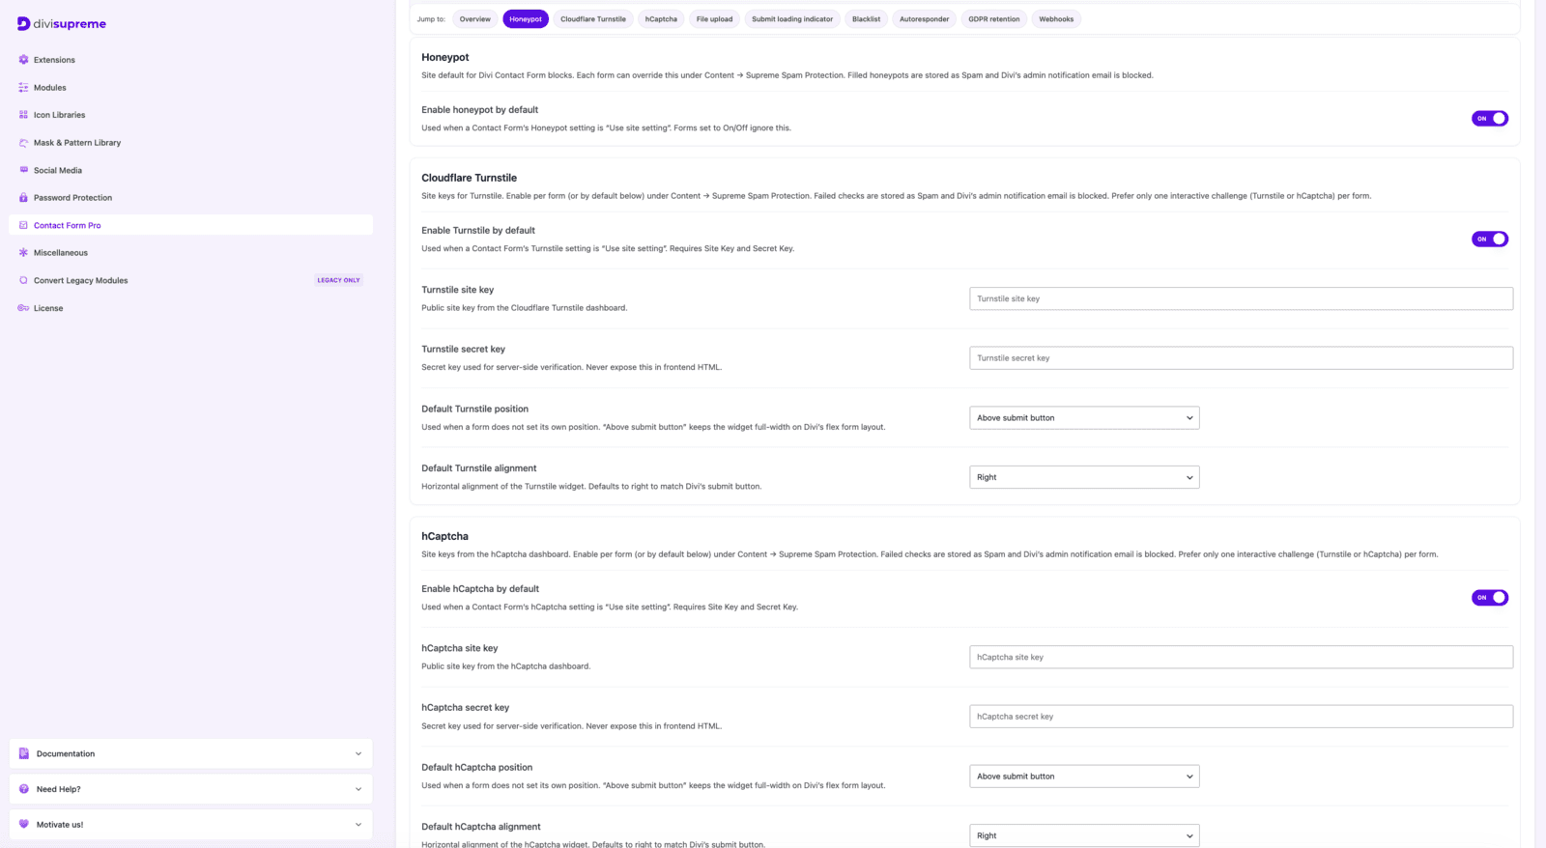Open the Modules menu item
Viewport: 1546px width, 848px height.
click(x=190, y=87)
